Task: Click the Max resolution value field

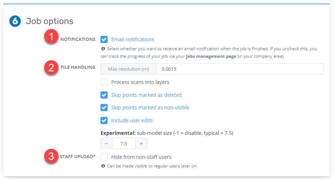Action: coord(240,69)
